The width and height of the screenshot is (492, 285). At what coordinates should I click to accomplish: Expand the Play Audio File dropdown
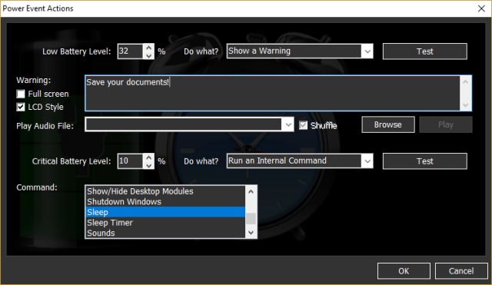pos(288,124)
